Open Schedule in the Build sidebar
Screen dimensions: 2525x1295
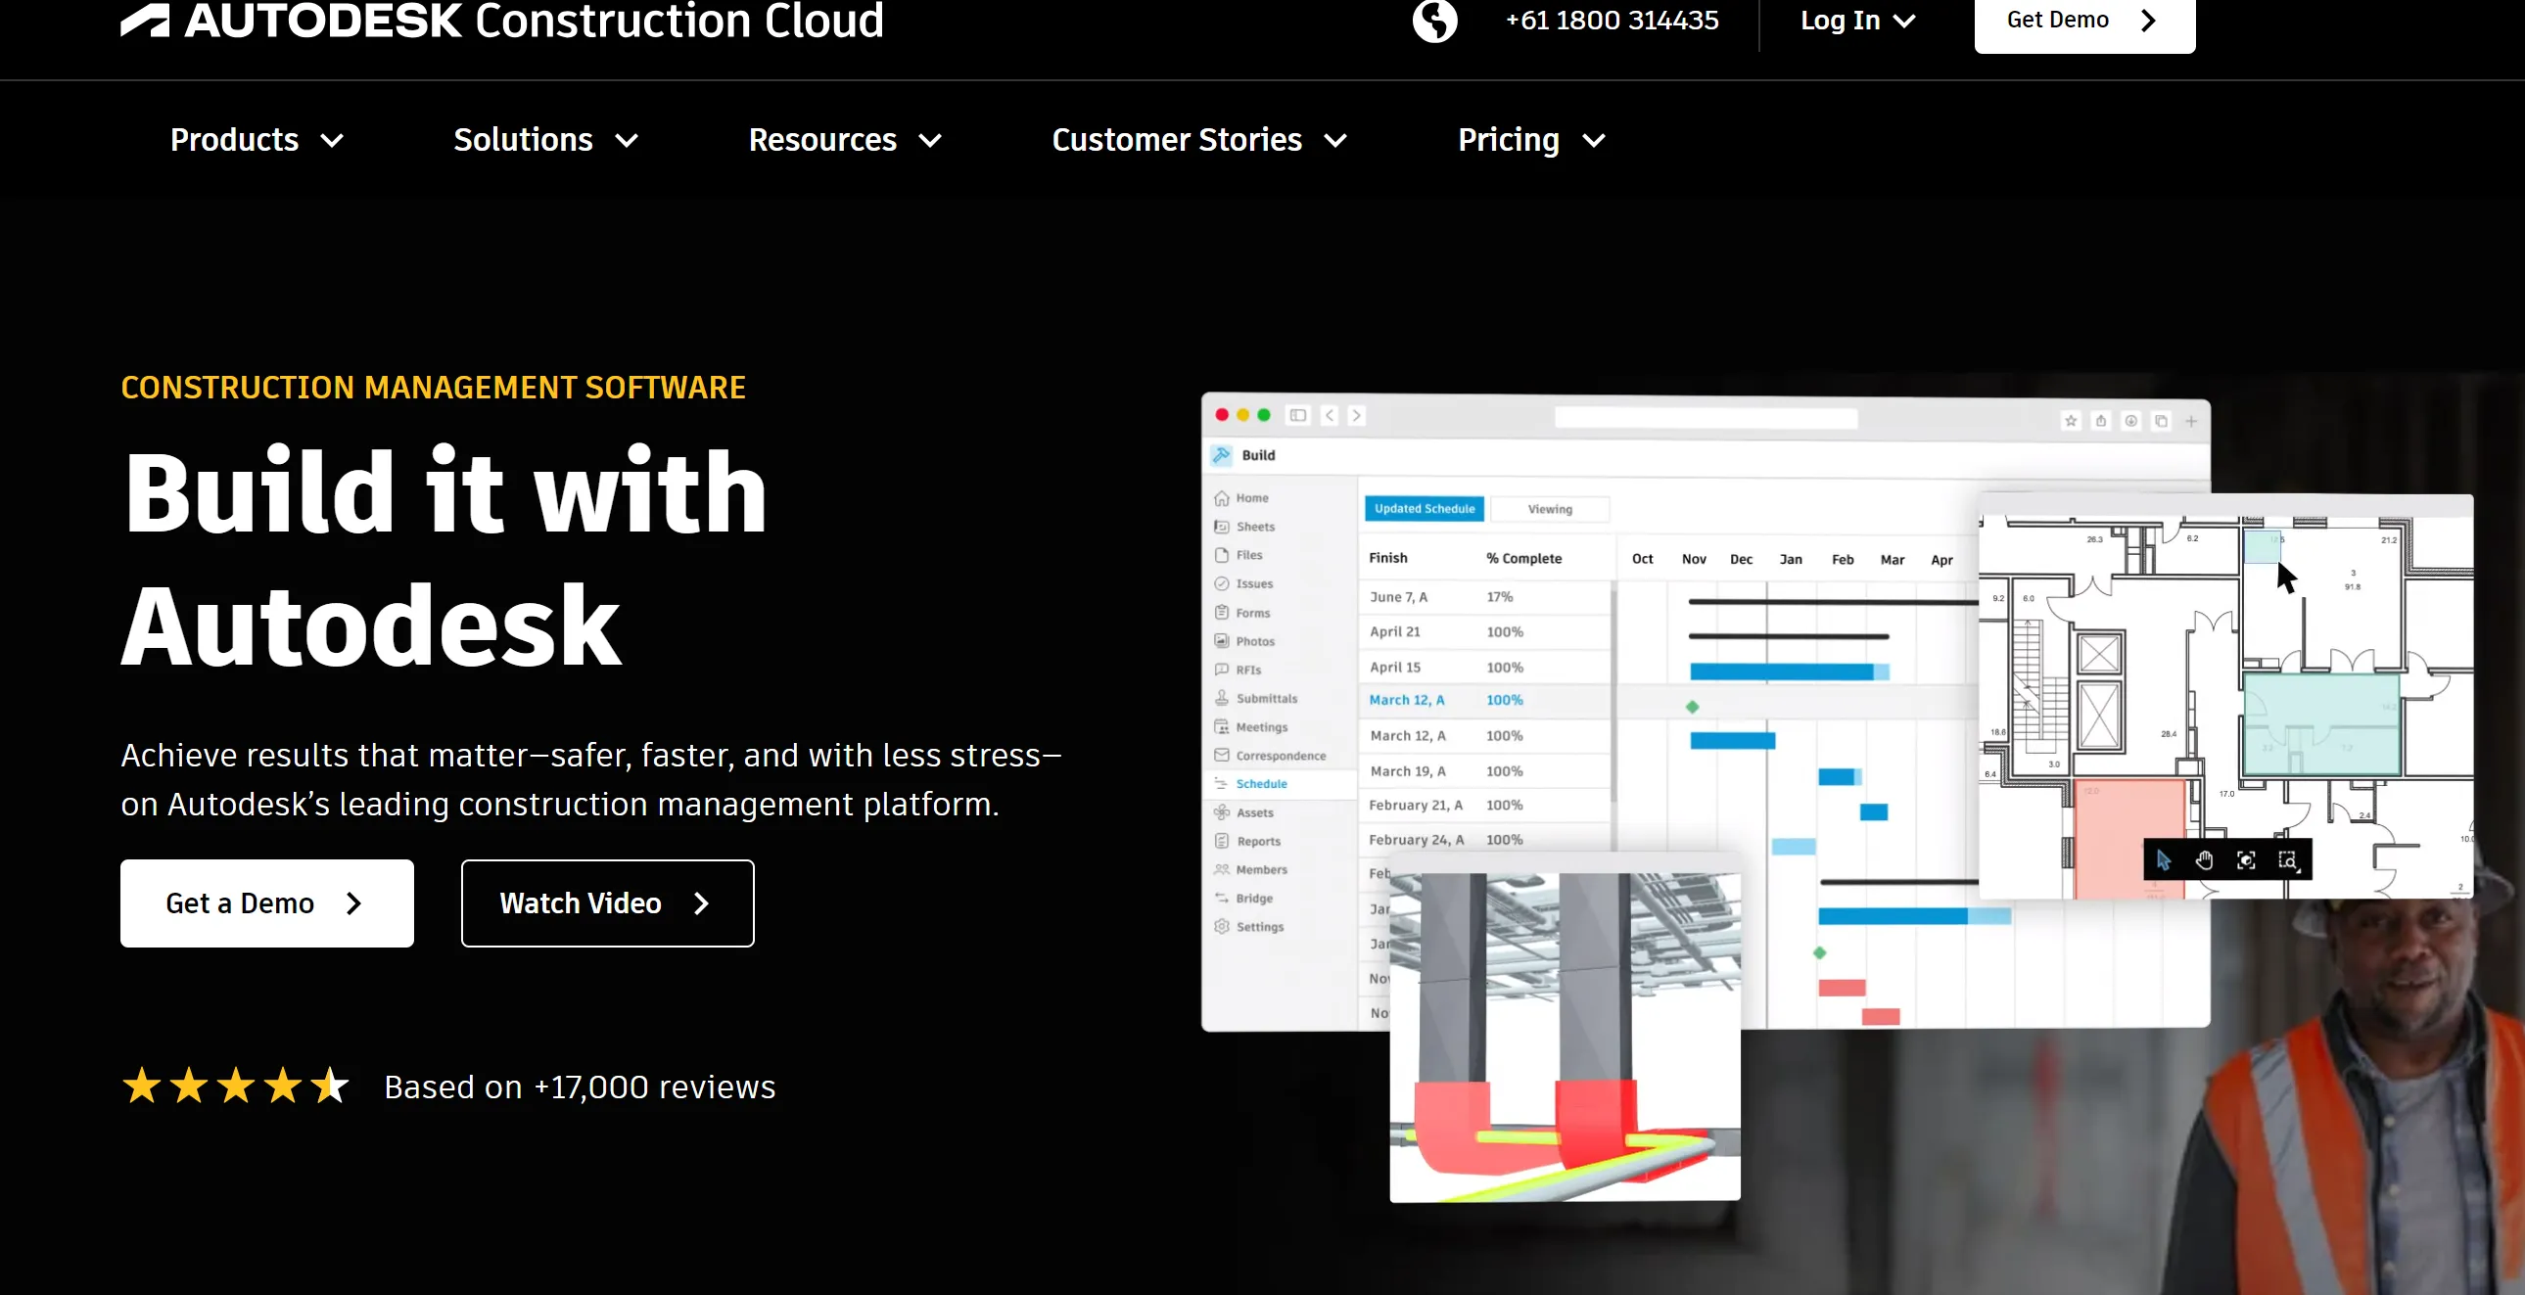click(1281, 784)
